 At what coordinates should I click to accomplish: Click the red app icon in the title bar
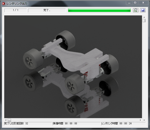(3, 4)
